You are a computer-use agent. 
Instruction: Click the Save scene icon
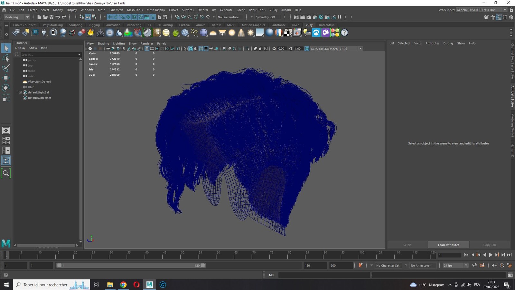[x=51, y=17]
